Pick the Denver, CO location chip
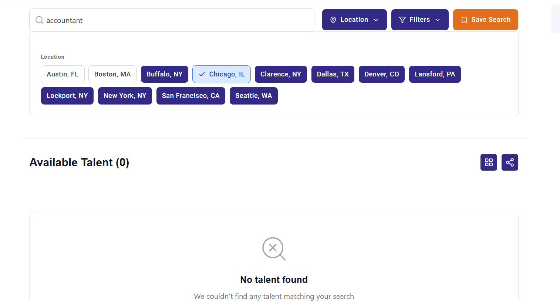Image resolution: width=560 pixels, height=301 pixels. click(382, 74)
